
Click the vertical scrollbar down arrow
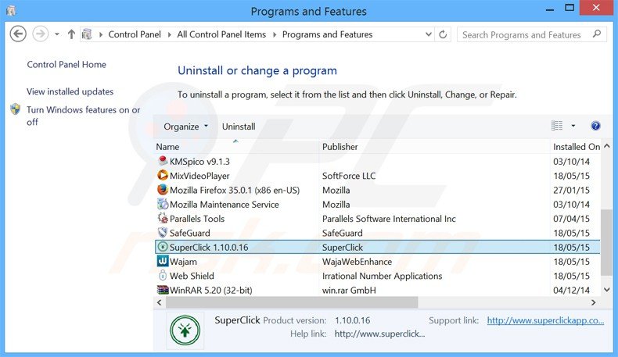pos(607,290)
